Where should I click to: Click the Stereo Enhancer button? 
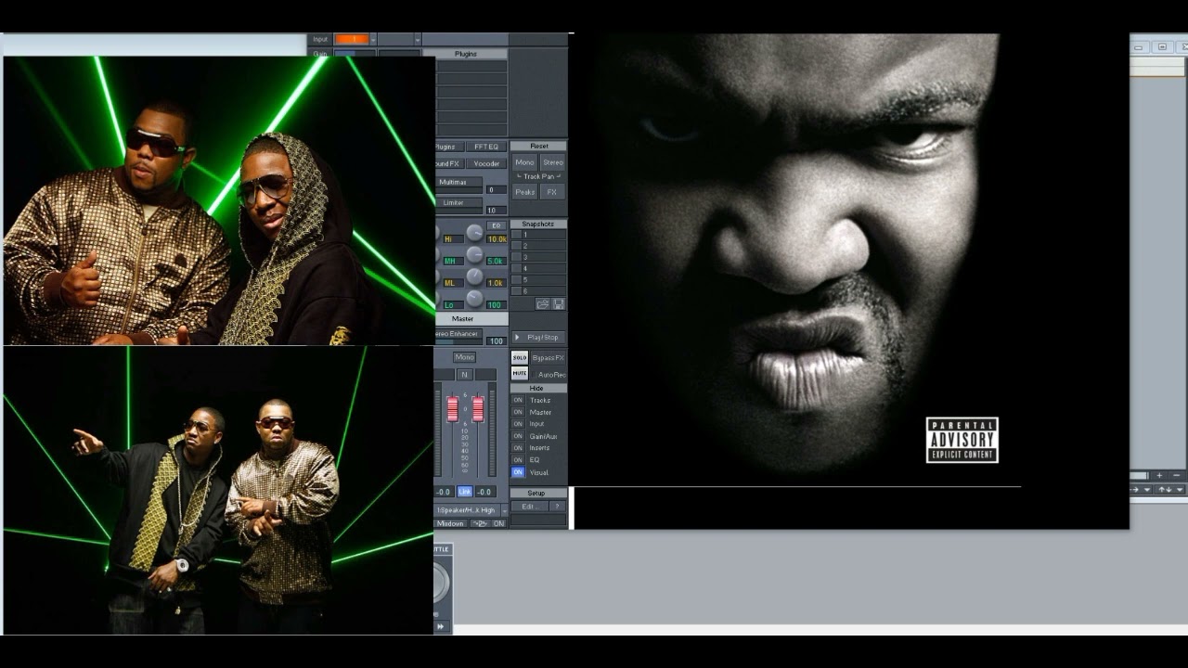[457, 332]
